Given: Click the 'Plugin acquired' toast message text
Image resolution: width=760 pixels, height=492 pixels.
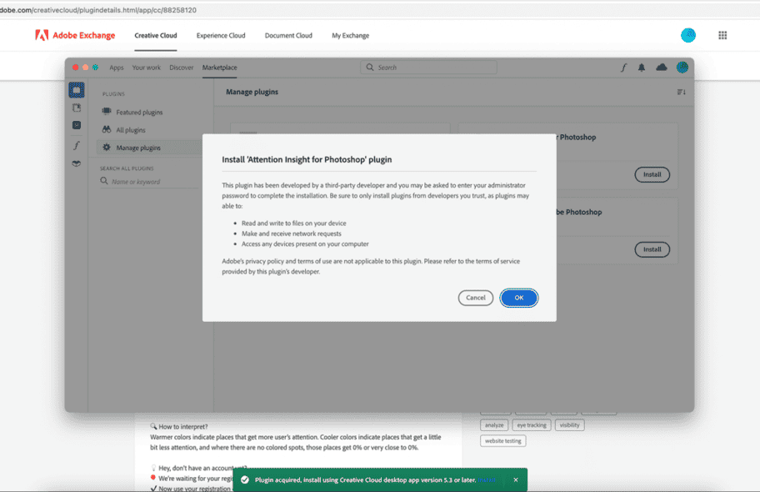Looking at the screenshot, I should [365, 479].
